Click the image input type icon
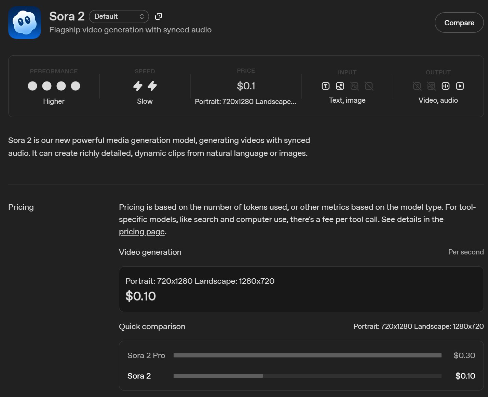The image size is (488, 397). 340,86
